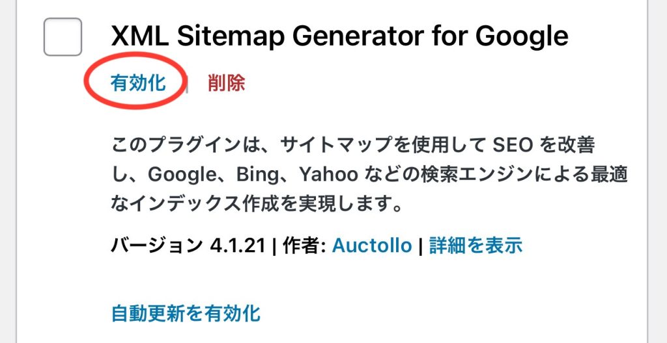Image resolution: width=667 pixels, height=343 pixels.
Task: Click the separator between 有効化 and 削除
Action: click(188, 84)
